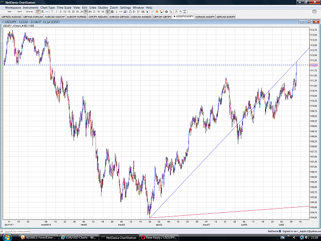Switch to the AUDCAD USDCHF workspace tab
This screenshot has height=241, width=321.
coord(54,17)
